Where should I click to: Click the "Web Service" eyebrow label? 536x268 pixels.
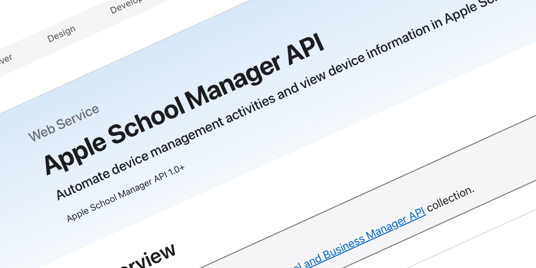click(x=63, y=122)
